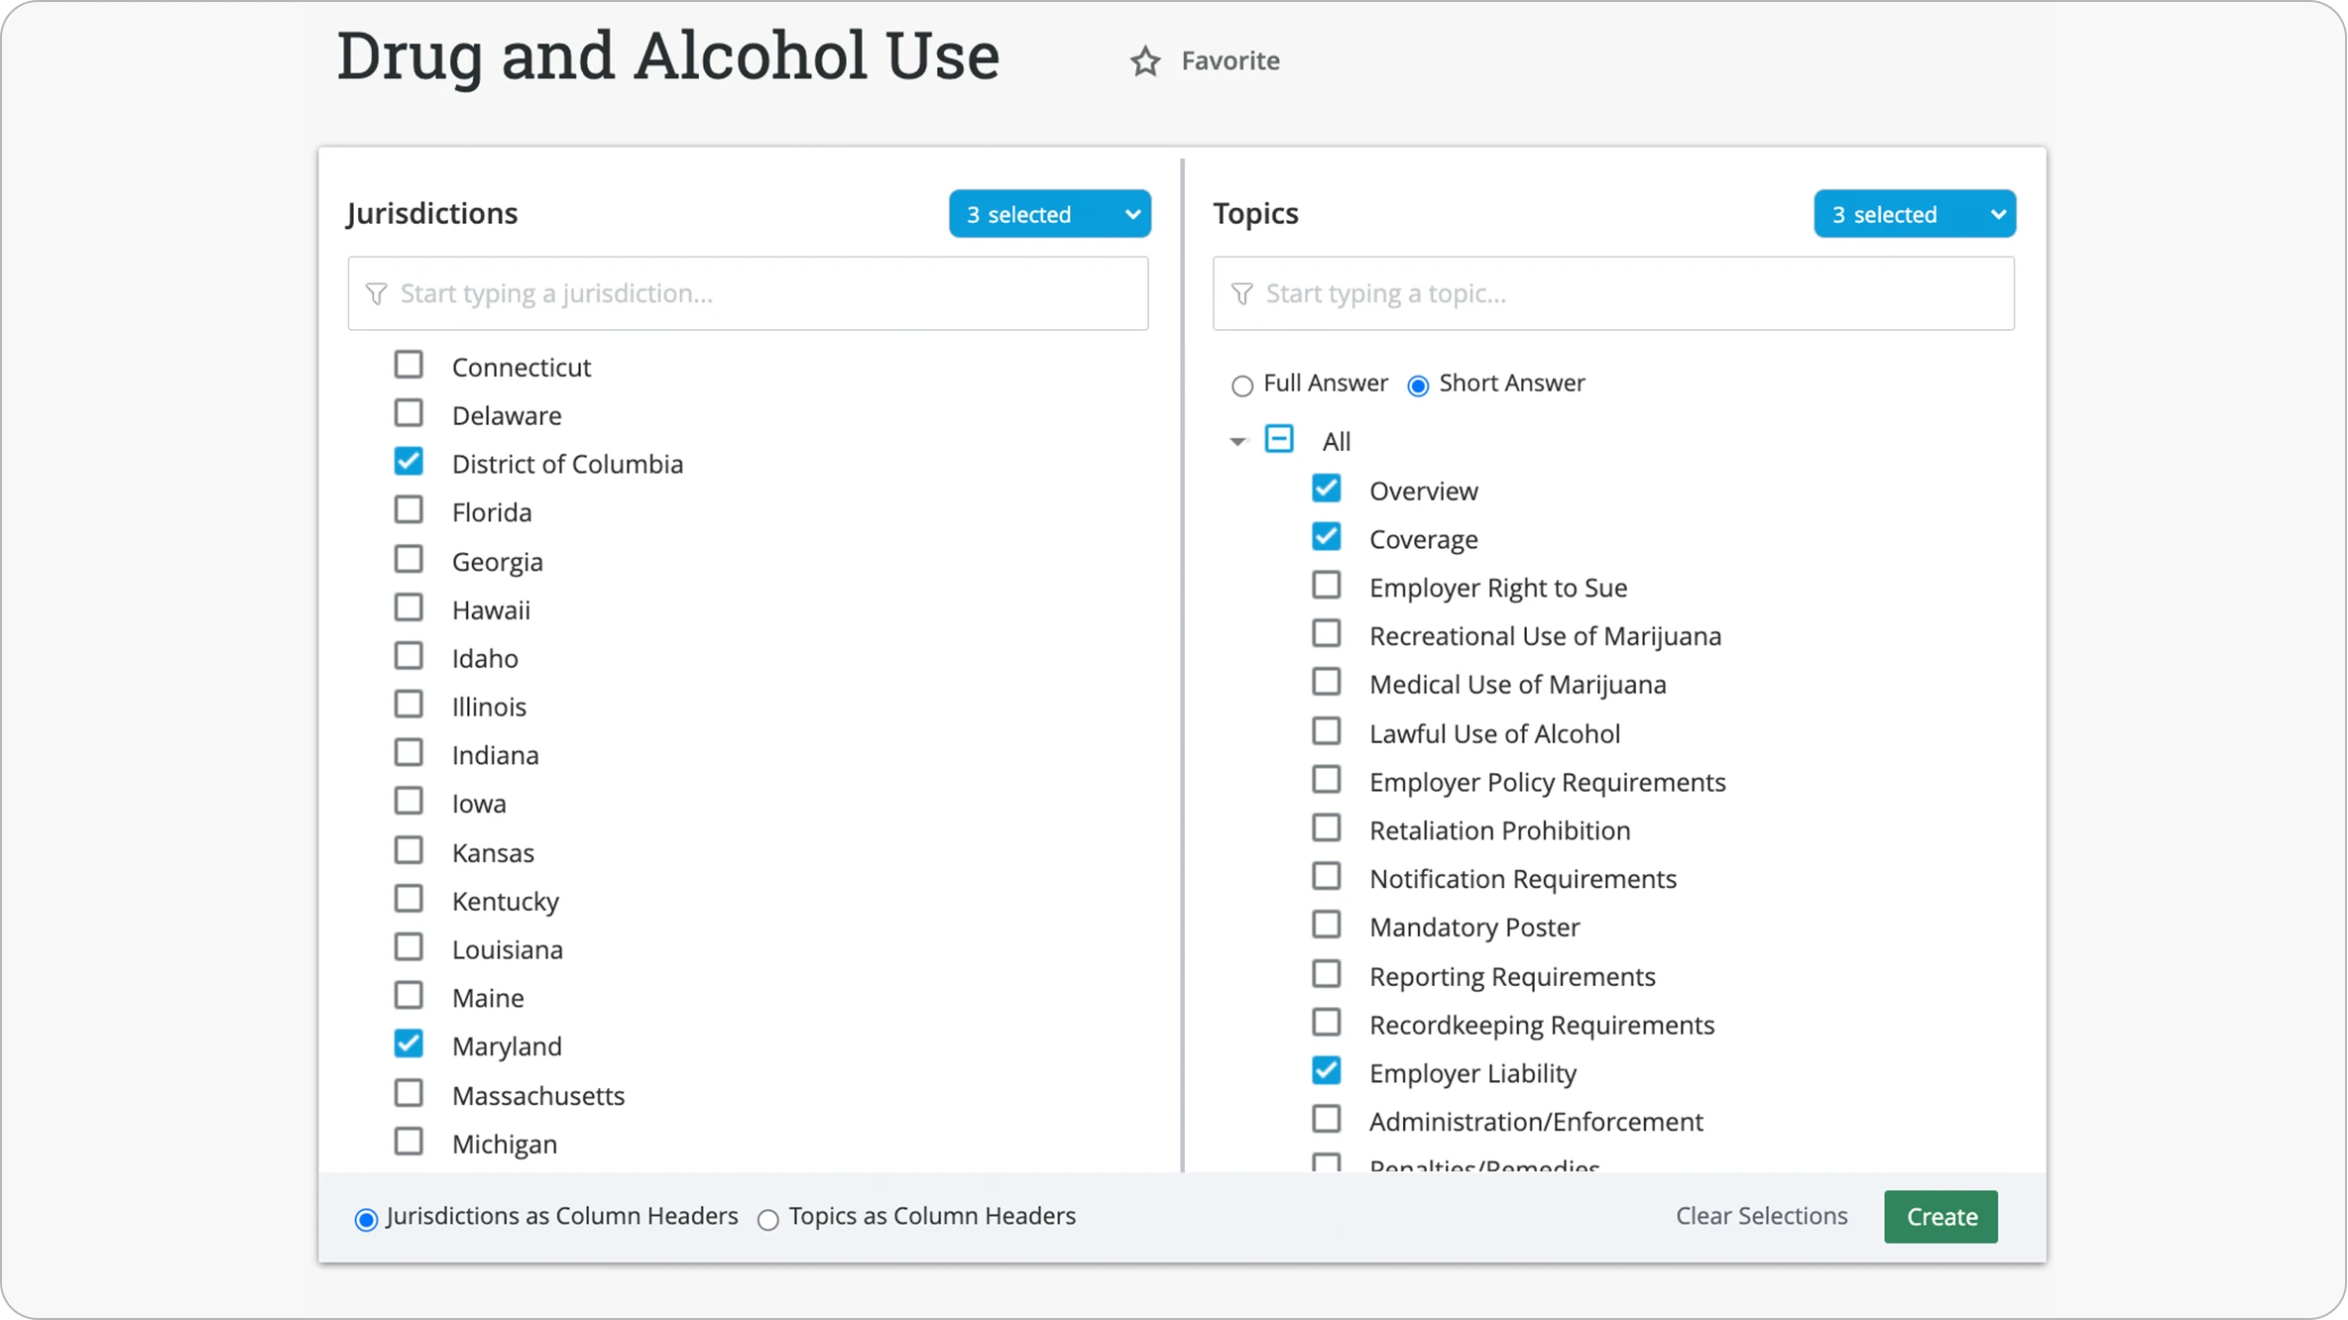Check the Lawful Use of Alcohol topic

1326,729
